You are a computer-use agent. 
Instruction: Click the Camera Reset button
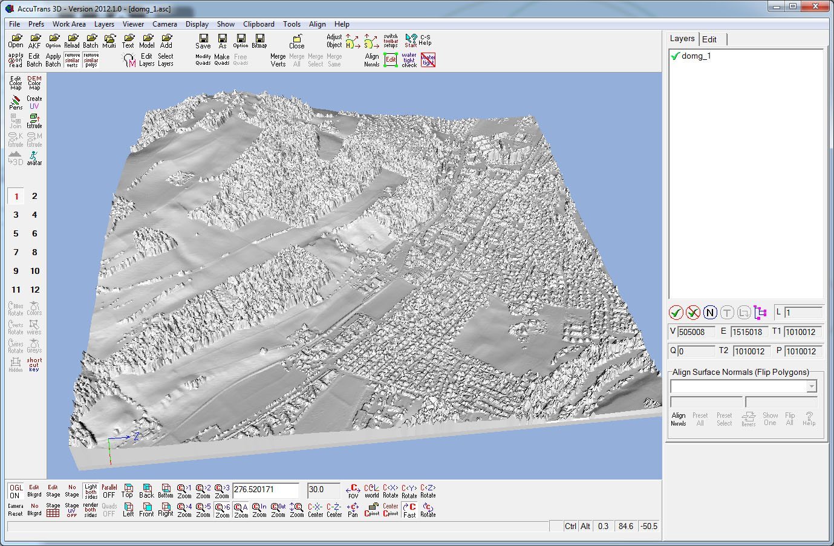point(16,510)
